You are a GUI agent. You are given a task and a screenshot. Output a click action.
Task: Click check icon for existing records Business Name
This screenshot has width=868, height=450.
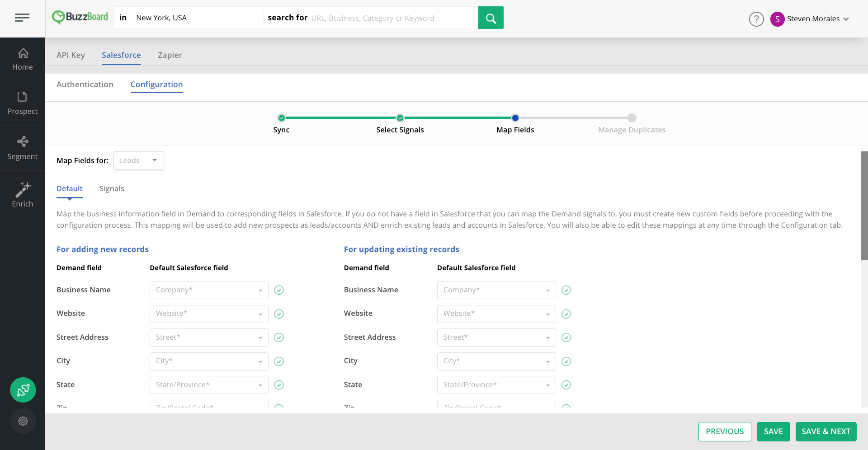coord(566,290)
